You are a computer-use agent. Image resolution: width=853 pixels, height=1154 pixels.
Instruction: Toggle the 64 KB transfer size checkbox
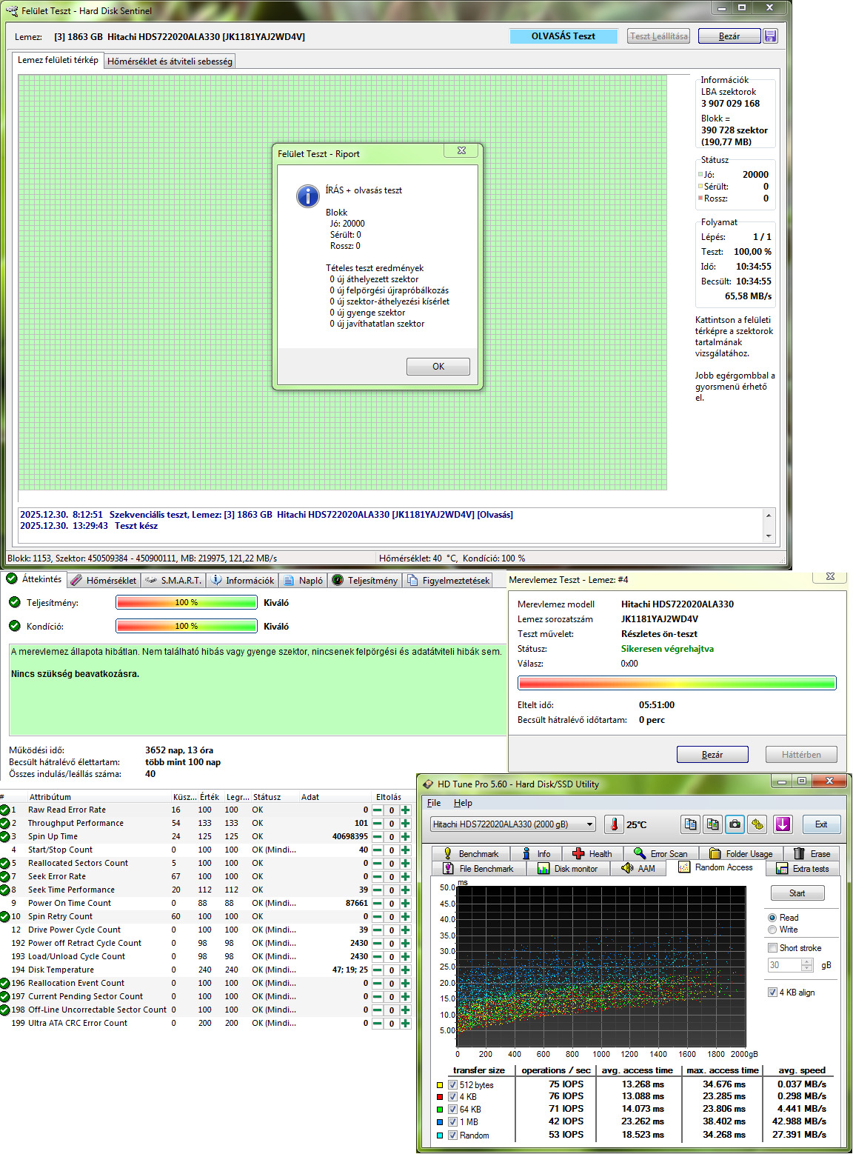tap(452, 1110)
